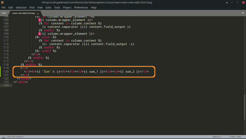Click the closing tbody tag on line 122
Image resolution: width=246 pixels, height=139 pixels.
coord(24,79)
